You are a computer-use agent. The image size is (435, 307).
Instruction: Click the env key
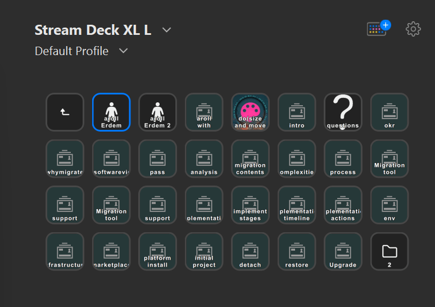tap(389, 205)
